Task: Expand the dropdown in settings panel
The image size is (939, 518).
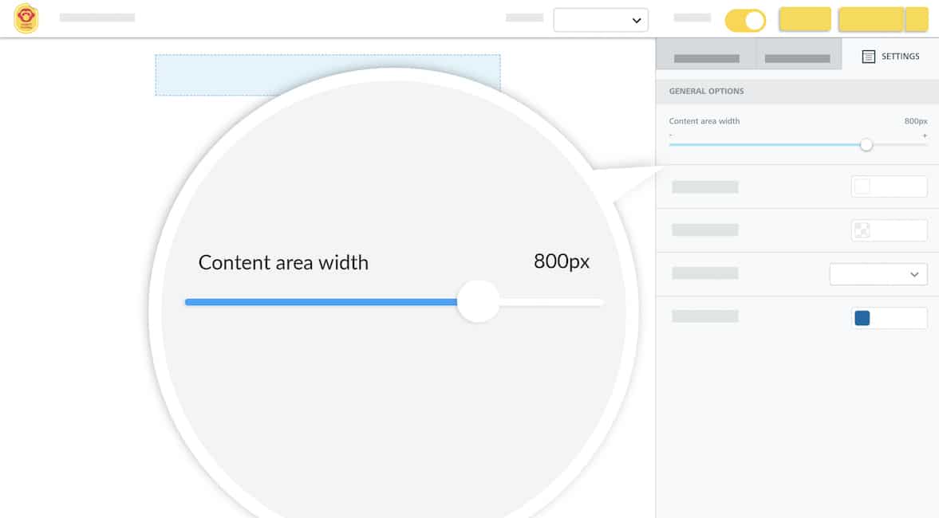Action: pyautogui.click(x=878, y=274)
